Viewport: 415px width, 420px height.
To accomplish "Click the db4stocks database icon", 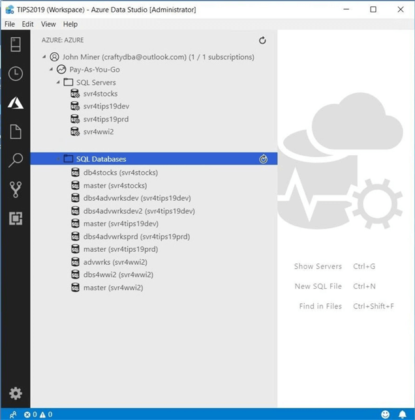I will pos(75,172).
